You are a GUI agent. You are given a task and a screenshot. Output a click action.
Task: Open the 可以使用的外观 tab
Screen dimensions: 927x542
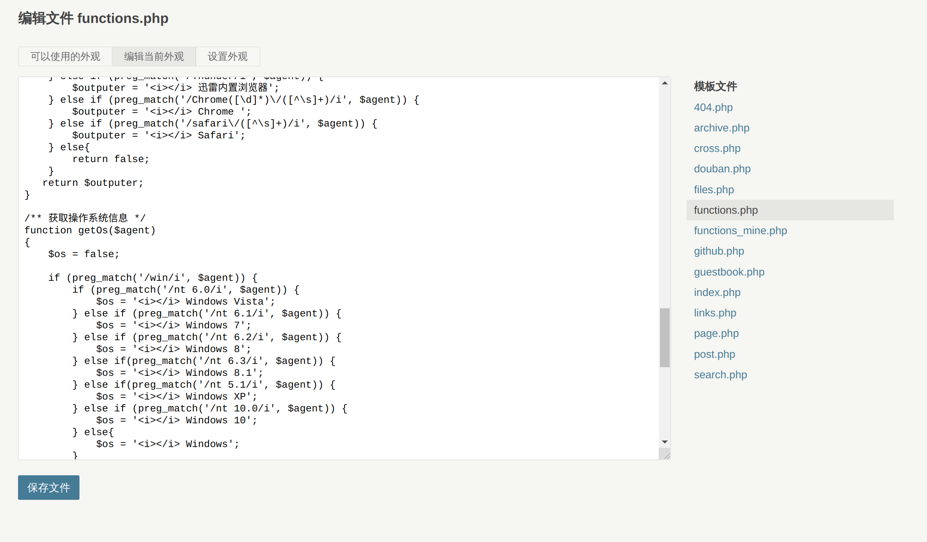point(65,56)
